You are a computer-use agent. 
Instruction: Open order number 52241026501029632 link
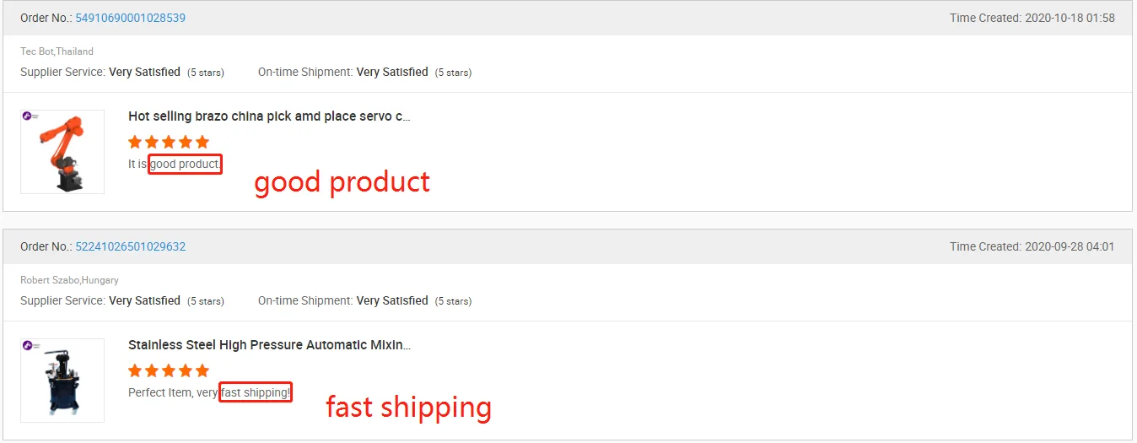click(130, 246)
